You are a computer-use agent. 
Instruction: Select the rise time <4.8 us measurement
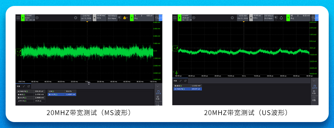coord(31,101)
